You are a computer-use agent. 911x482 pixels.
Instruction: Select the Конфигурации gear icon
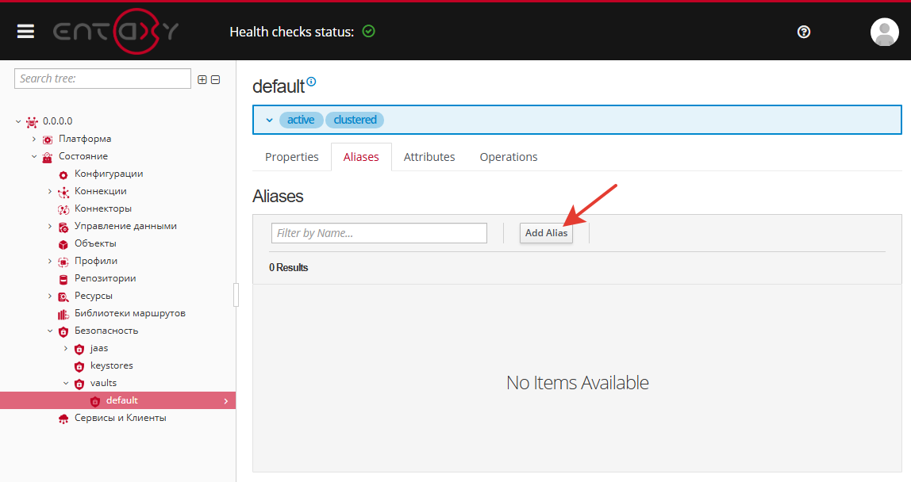pos(63,174)
